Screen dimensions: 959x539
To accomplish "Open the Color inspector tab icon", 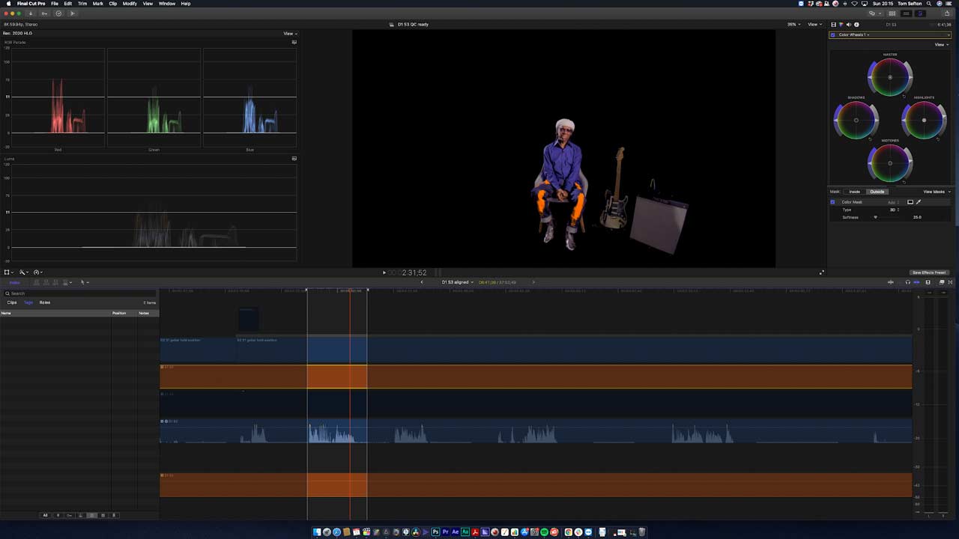I will pos(841,25).
